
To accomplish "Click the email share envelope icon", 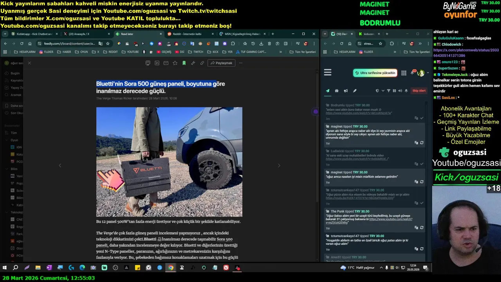I will (166, 63).
